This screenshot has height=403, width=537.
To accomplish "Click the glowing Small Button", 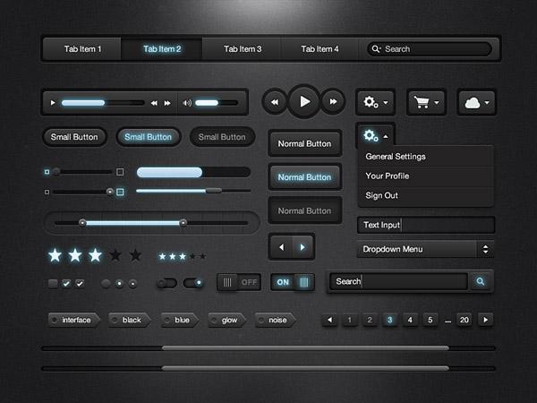I will tap(148, 137).
